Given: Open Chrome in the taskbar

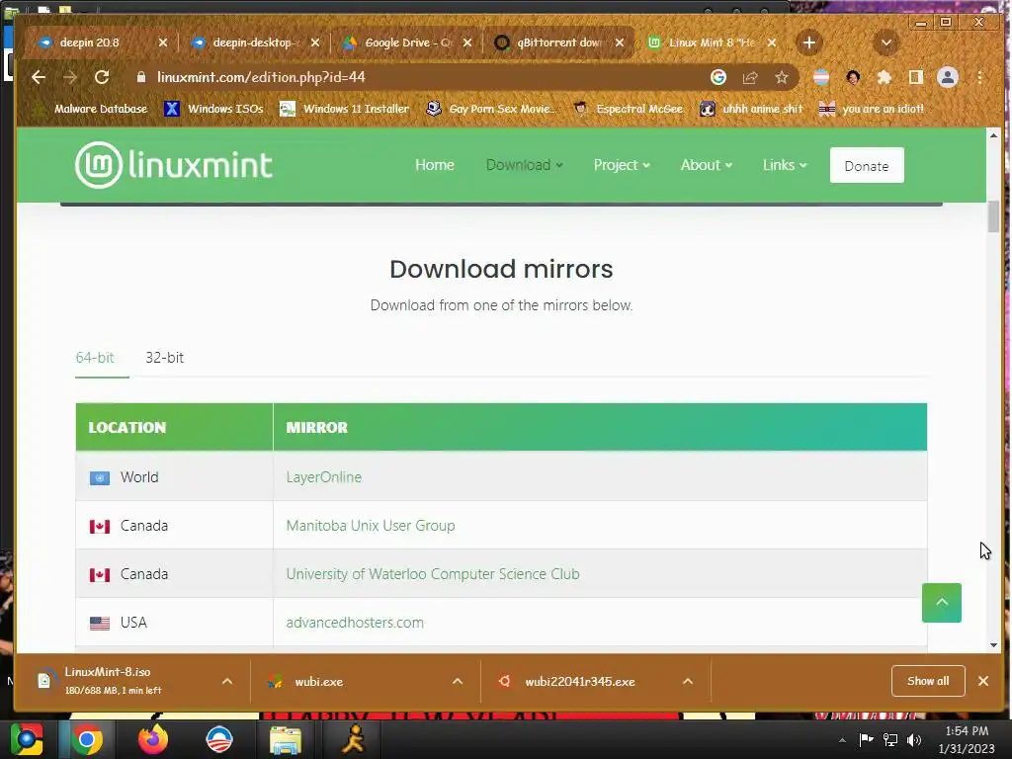Looking at the screenshot, I should (x=87, y=739).
